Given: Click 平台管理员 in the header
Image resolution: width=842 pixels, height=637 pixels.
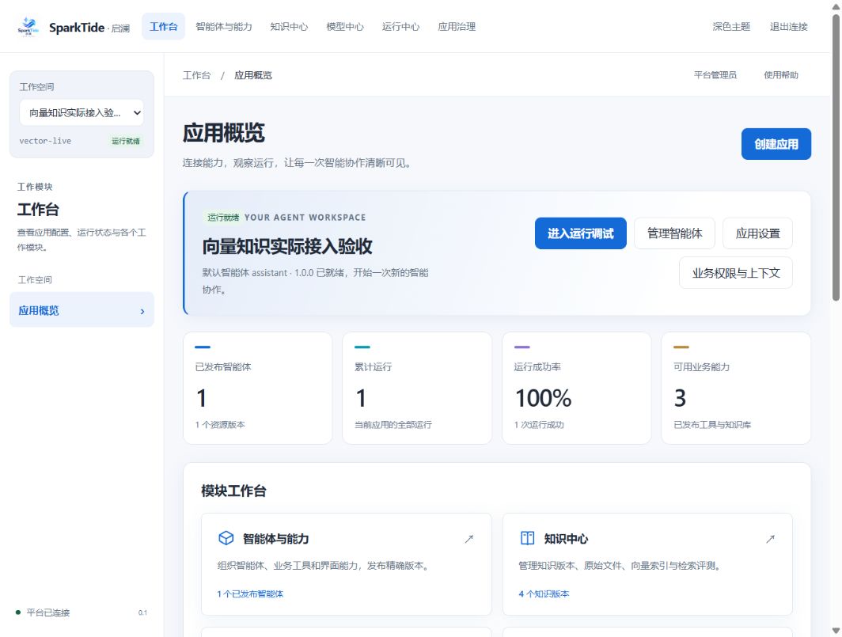Looking at the screenshot, I should click(715, 75).
